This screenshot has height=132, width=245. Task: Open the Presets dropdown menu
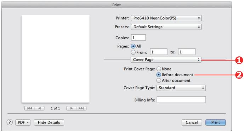166,27
